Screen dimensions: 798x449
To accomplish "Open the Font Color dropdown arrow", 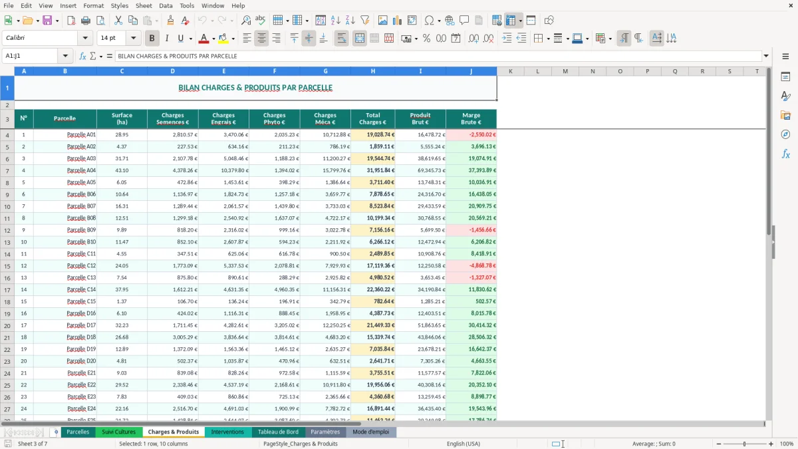I will tap(213, 39).
